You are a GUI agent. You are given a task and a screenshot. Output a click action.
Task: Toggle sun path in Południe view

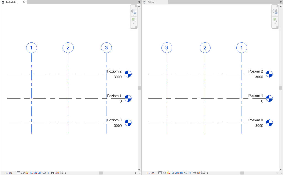click(27, 173)
